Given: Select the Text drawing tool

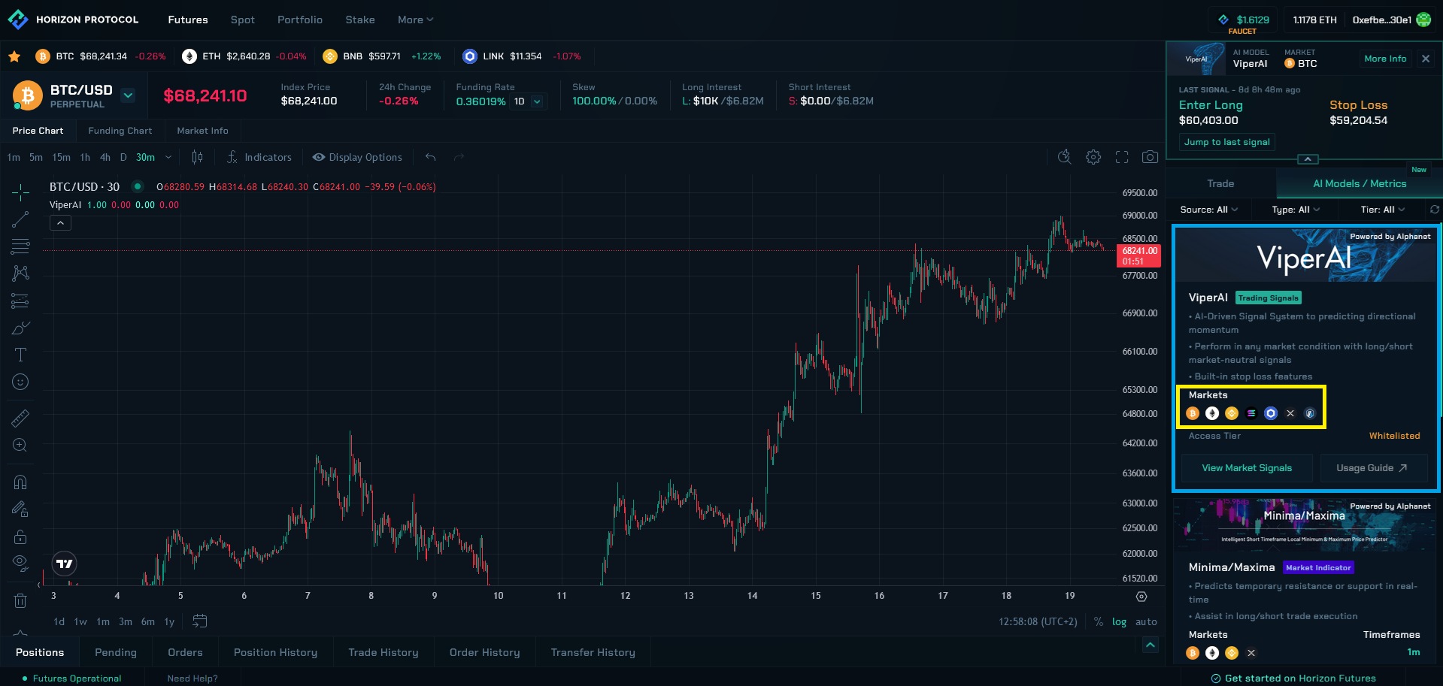Looking at the screenshot, I should click(x=20, y=355).
